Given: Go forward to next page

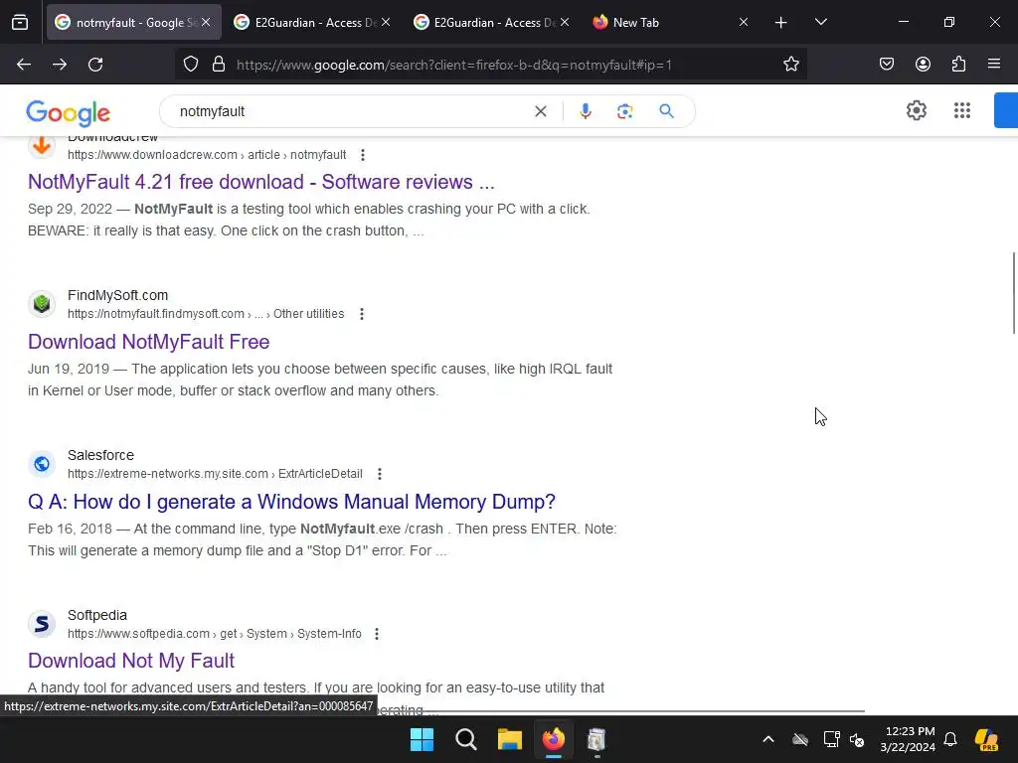Looking at the screenshot, I should coord(60,65).
